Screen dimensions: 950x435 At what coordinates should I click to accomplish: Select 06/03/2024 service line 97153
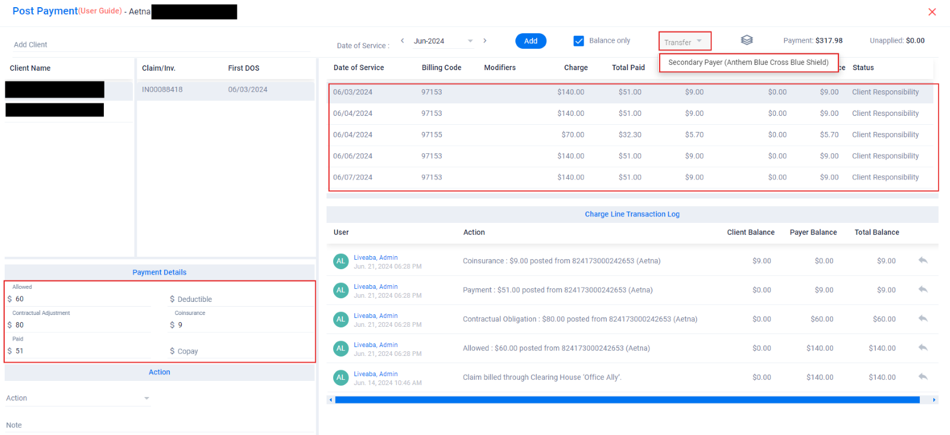click(631, 92)
